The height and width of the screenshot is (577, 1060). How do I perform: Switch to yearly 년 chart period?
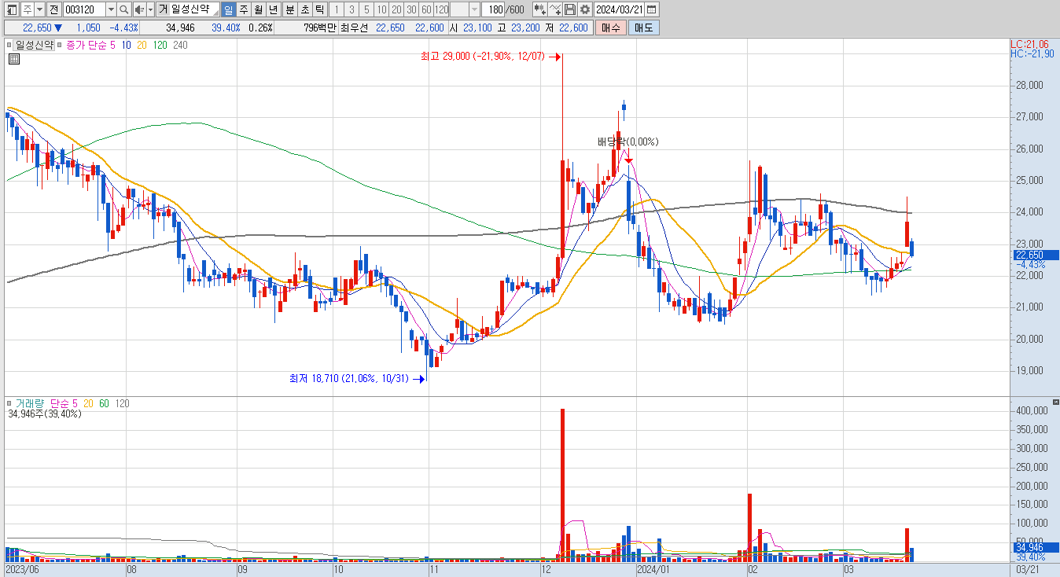(x=273, y=9)
